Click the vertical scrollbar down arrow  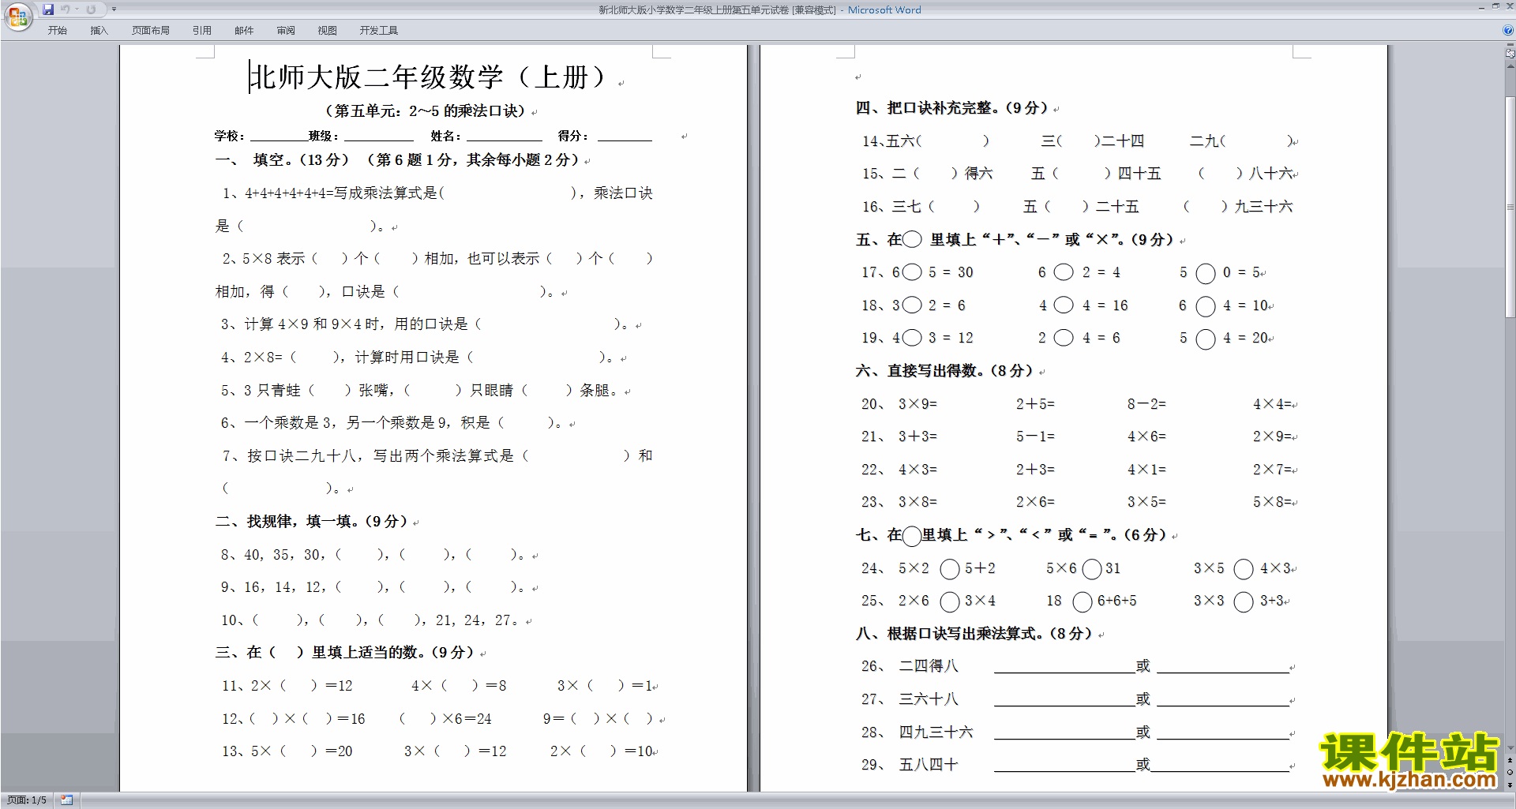(x=1510, y=748)
